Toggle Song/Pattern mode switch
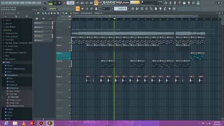This screenshot has width=224, height=126. [50, 3]
